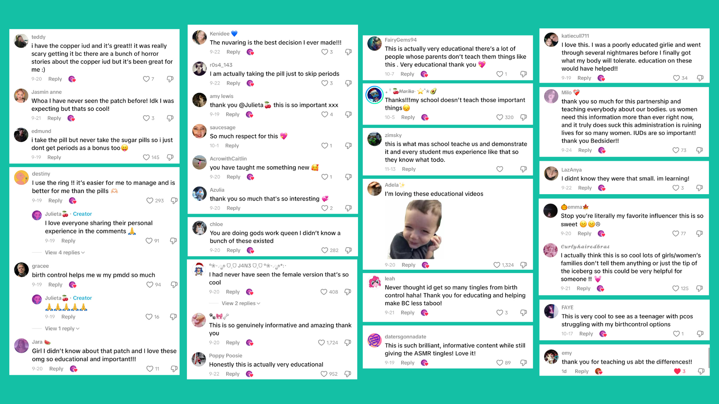Like teddy's copper IUD comment
The image size is (719, 404).
click(146, 79)
